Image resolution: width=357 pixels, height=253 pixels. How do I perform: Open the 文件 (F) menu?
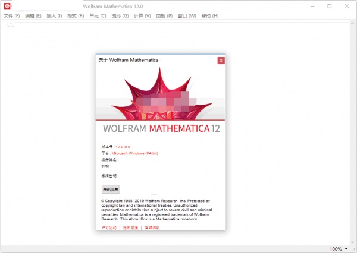click(12, 15)
